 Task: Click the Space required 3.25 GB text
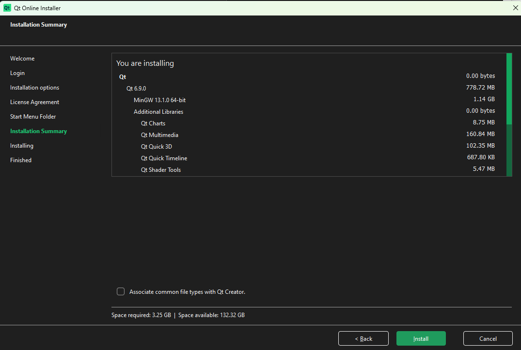tap(141, 315)
